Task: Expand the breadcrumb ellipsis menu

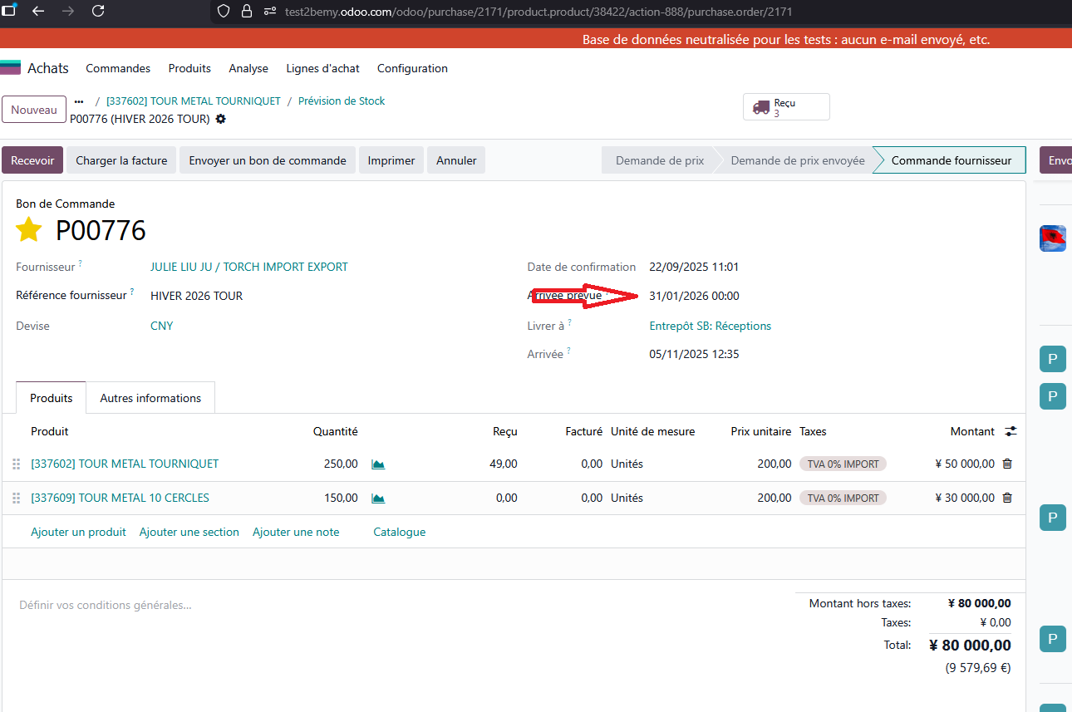Action: click(79, 101)
